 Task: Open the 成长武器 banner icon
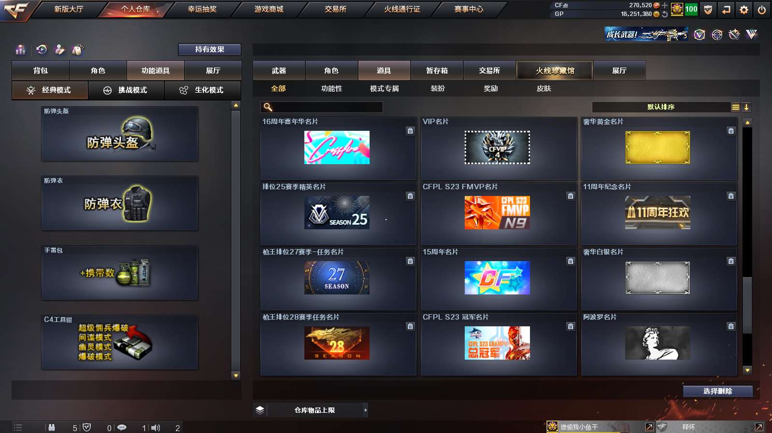(646, 34)
